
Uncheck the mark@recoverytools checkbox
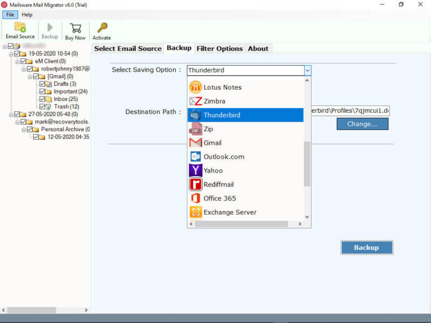pyautogui.click(x=23, y=122)
